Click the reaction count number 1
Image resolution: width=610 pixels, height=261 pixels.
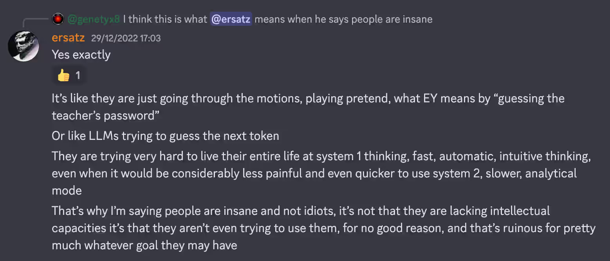pyautogui.click(x=78, y=75)
